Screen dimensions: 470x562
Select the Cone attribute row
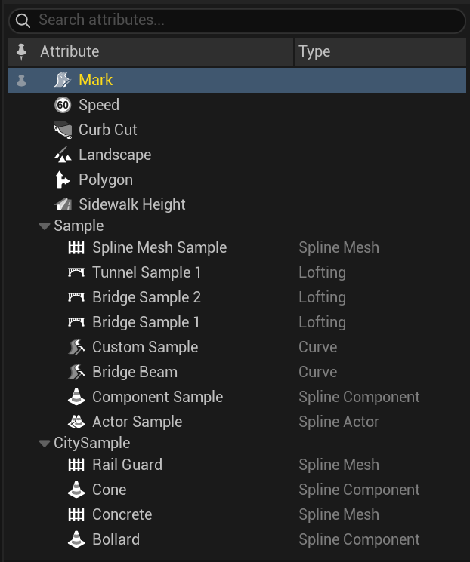[x=237, y=490]
